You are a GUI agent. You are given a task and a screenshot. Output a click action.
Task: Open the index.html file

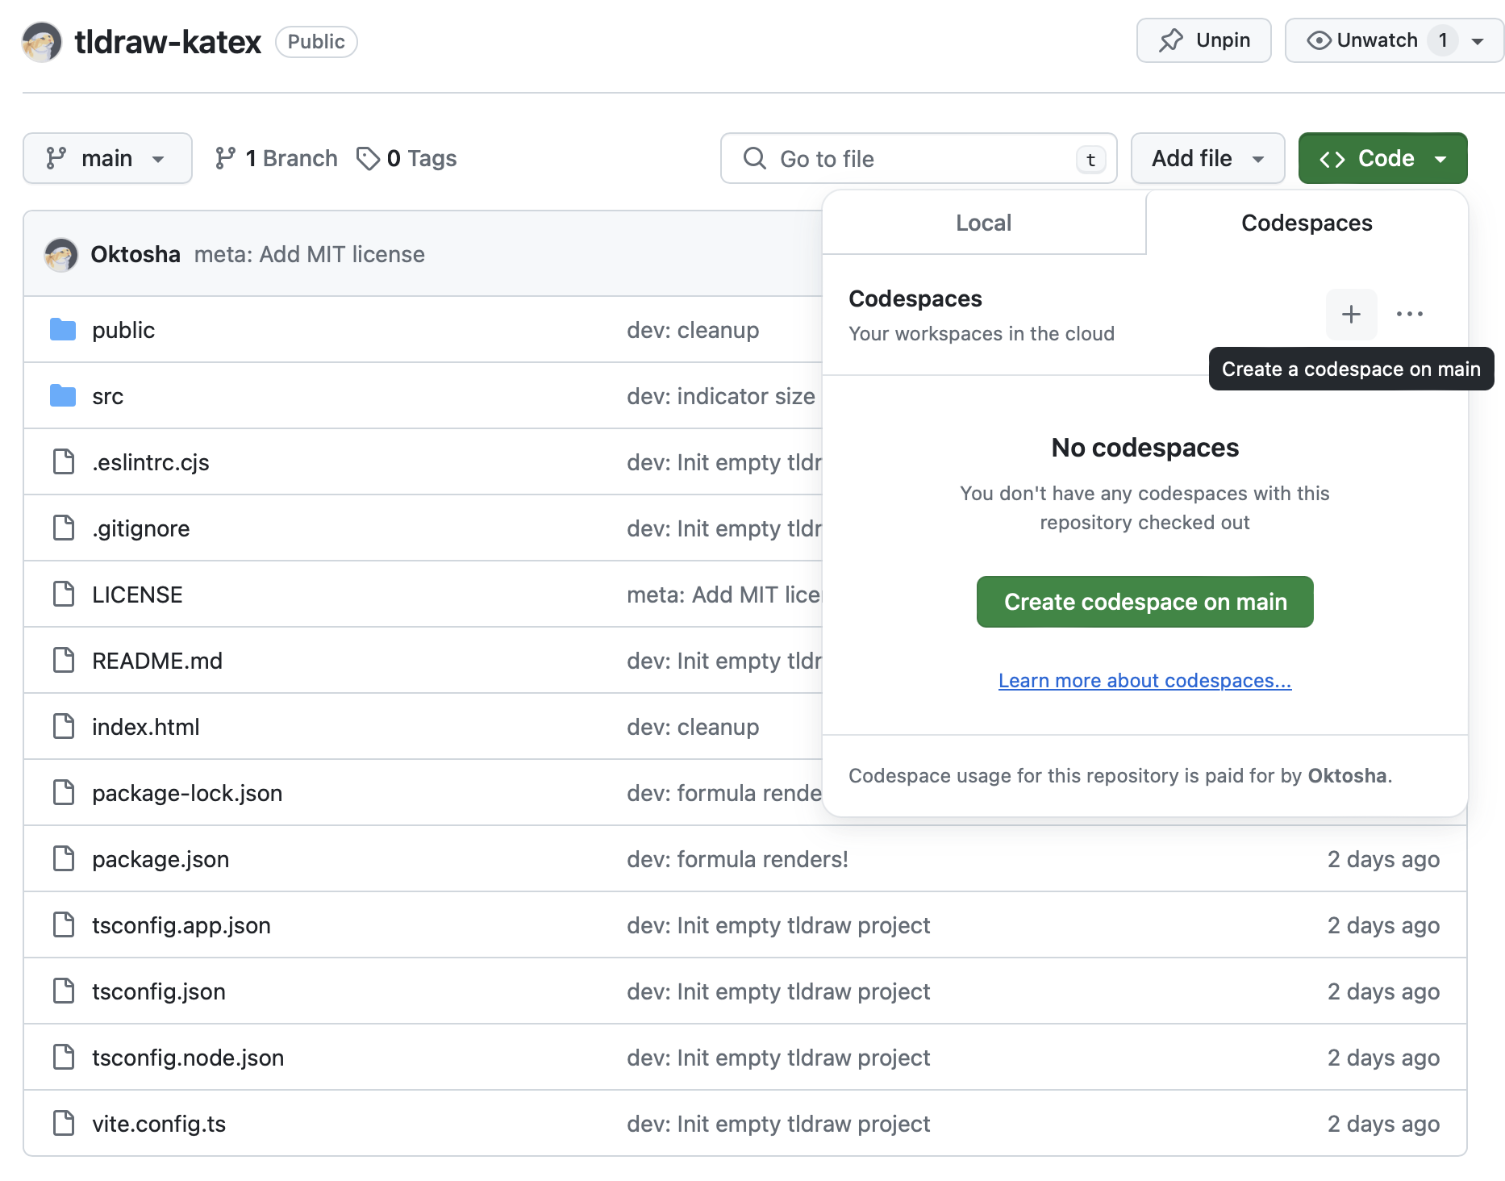coord(146,728)
